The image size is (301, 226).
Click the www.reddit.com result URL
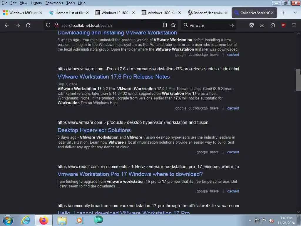pyautogui.click(x=148, y=167)
